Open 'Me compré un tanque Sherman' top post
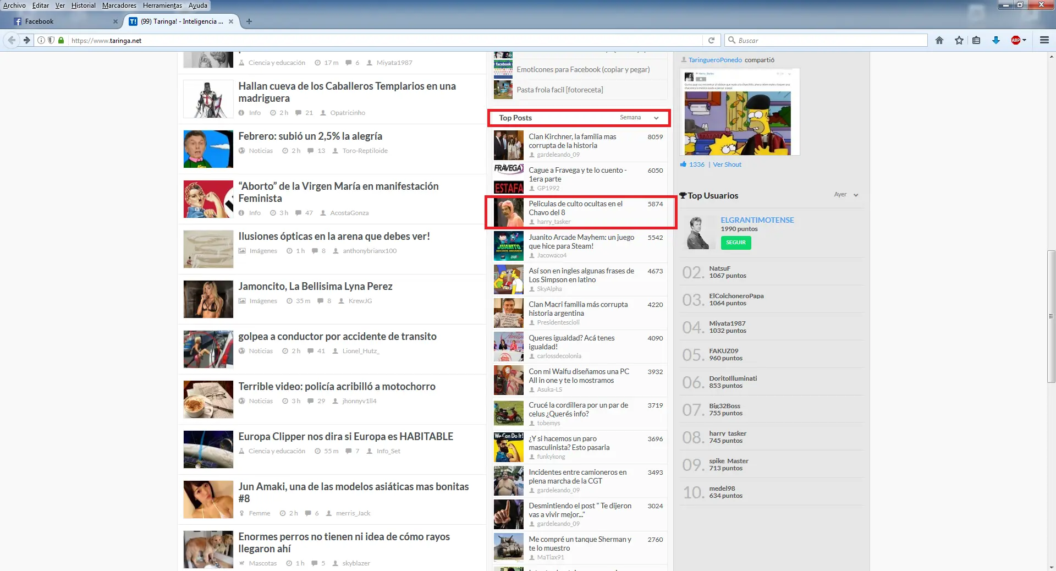 pyautogui.click(x=580, y=543)
